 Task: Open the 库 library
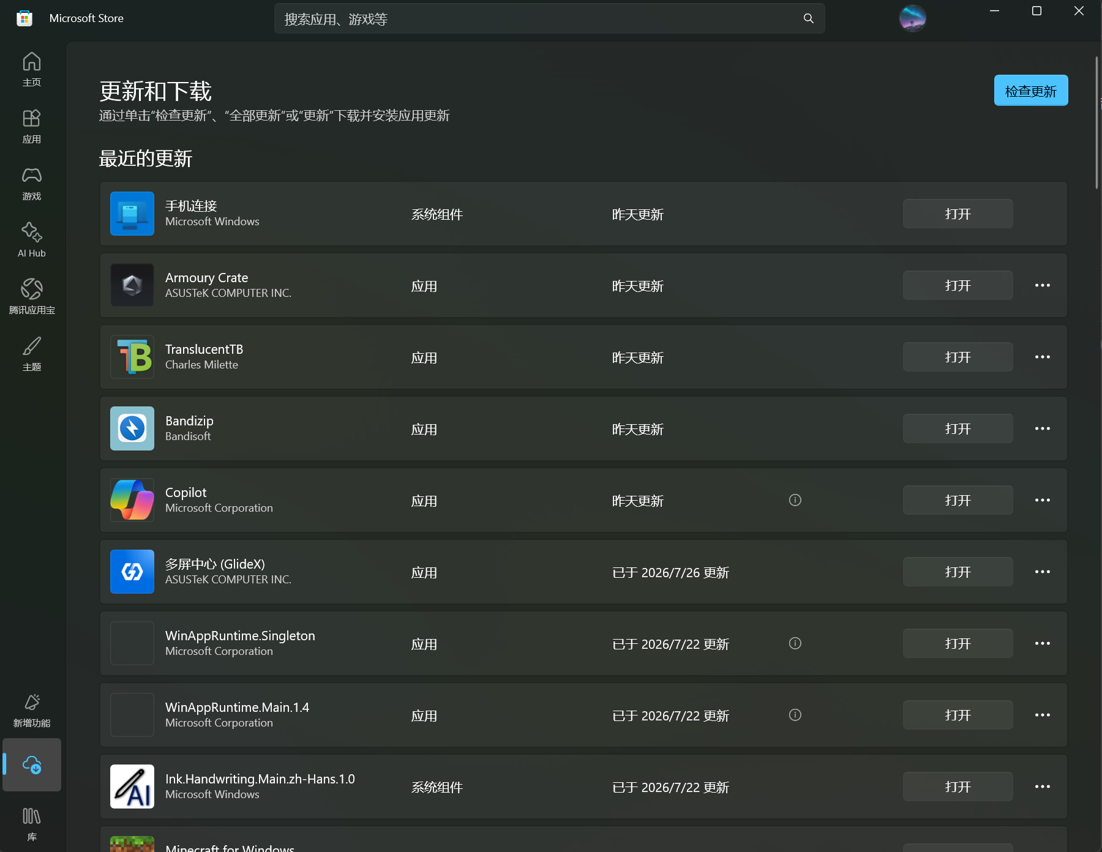(x=32, y=824)
